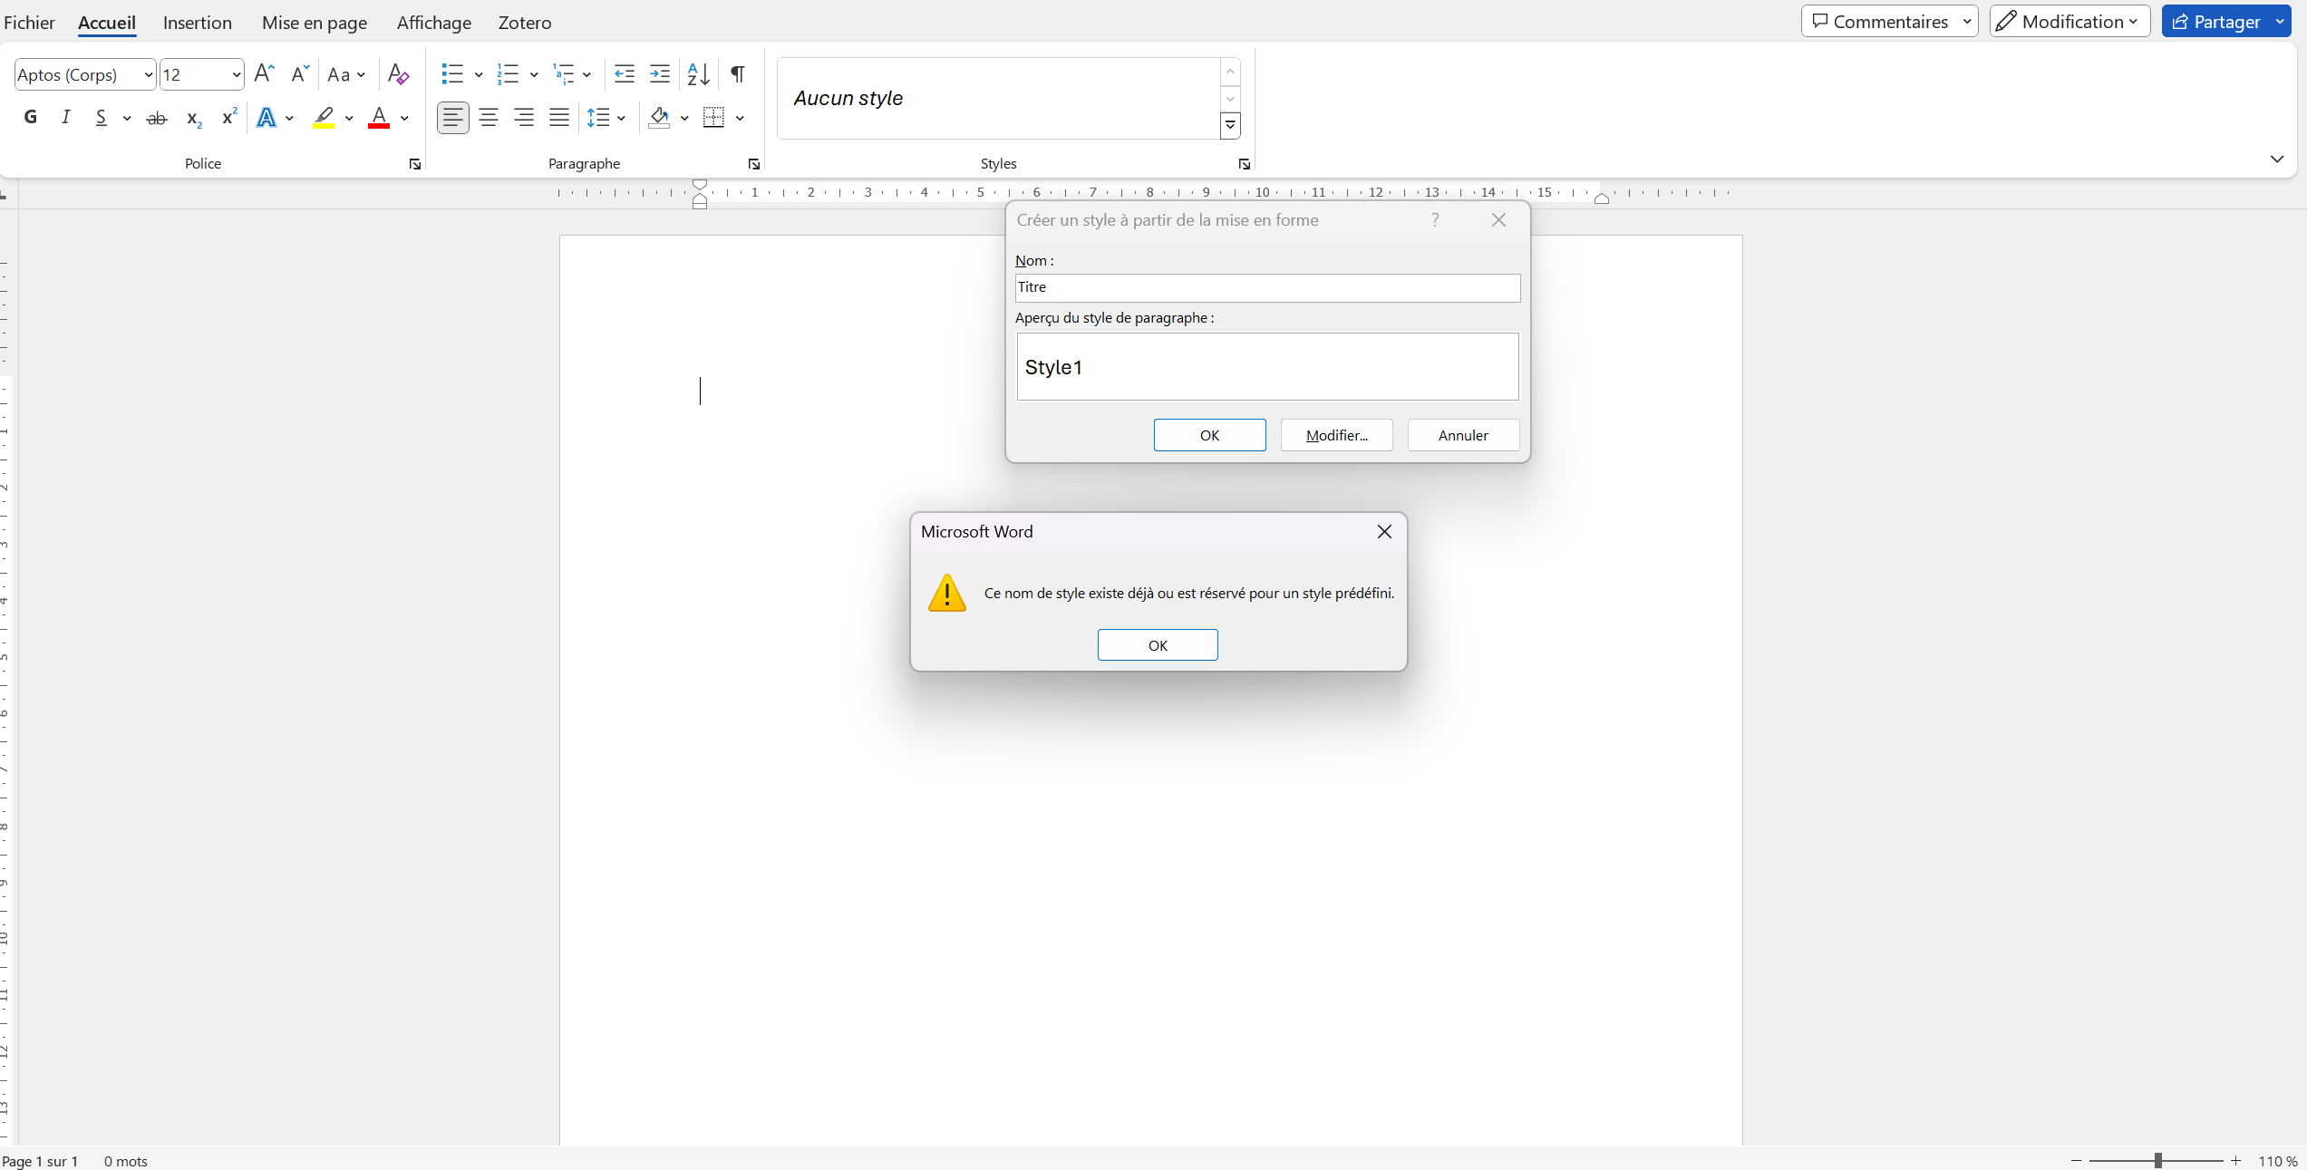Shrink font size with the decrease icon
The height and width of the screenshot is (1170, 2307).
click(x=300, y=74)
